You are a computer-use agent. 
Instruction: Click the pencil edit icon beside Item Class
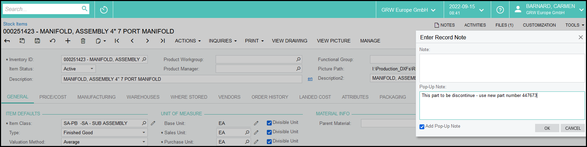click(x=153, y=123)
